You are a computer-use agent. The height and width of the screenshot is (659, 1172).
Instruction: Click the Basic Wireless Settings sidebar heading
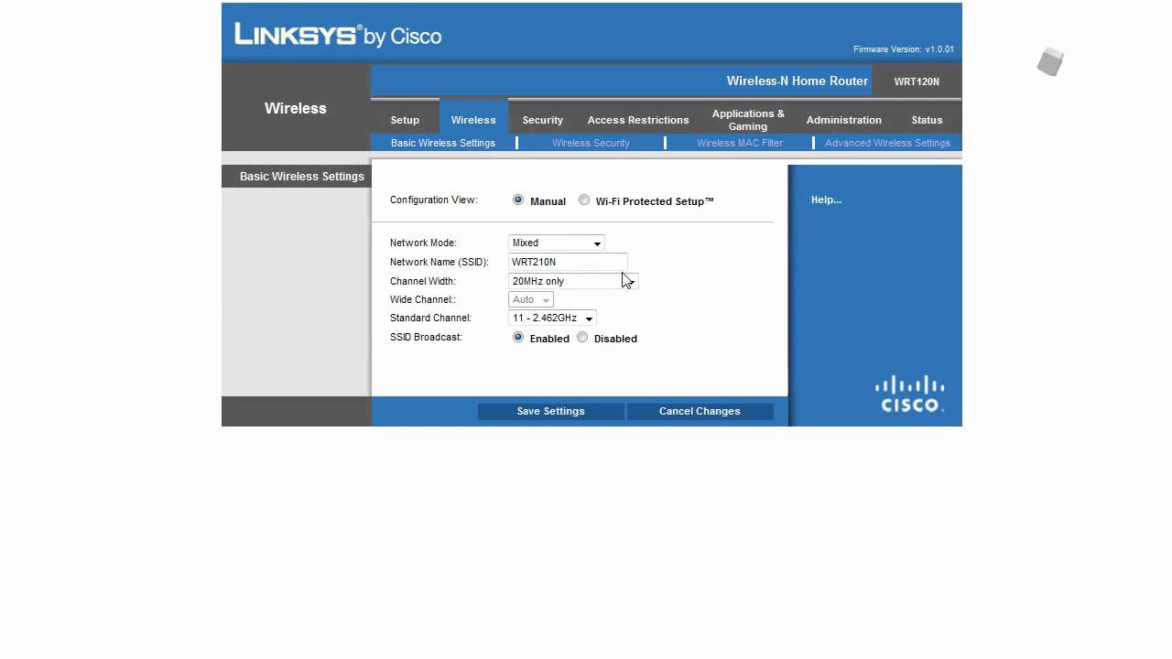pyautogui.click(x=302, y=176)
